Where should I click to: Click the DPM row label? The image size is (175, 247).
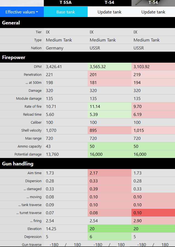pyautogui.click(x=37, y=67)
